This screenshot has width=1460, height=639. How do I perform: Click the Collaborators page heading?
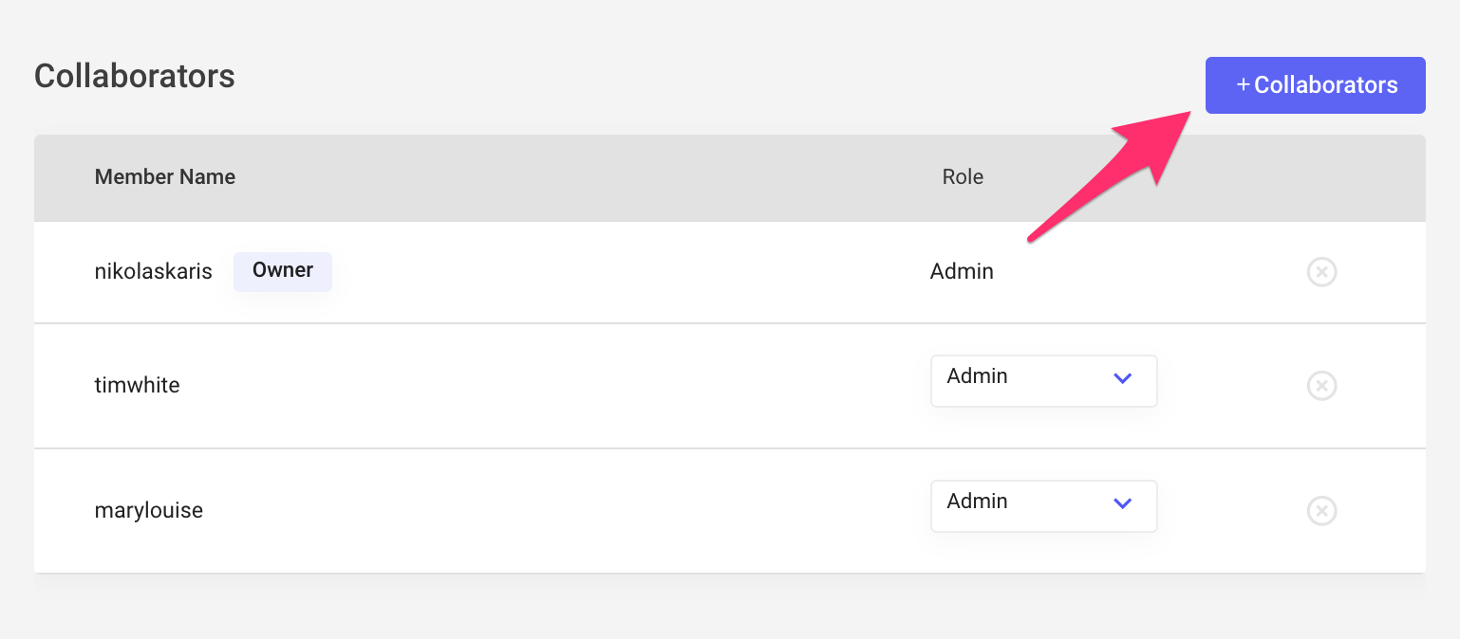[134, 76]
